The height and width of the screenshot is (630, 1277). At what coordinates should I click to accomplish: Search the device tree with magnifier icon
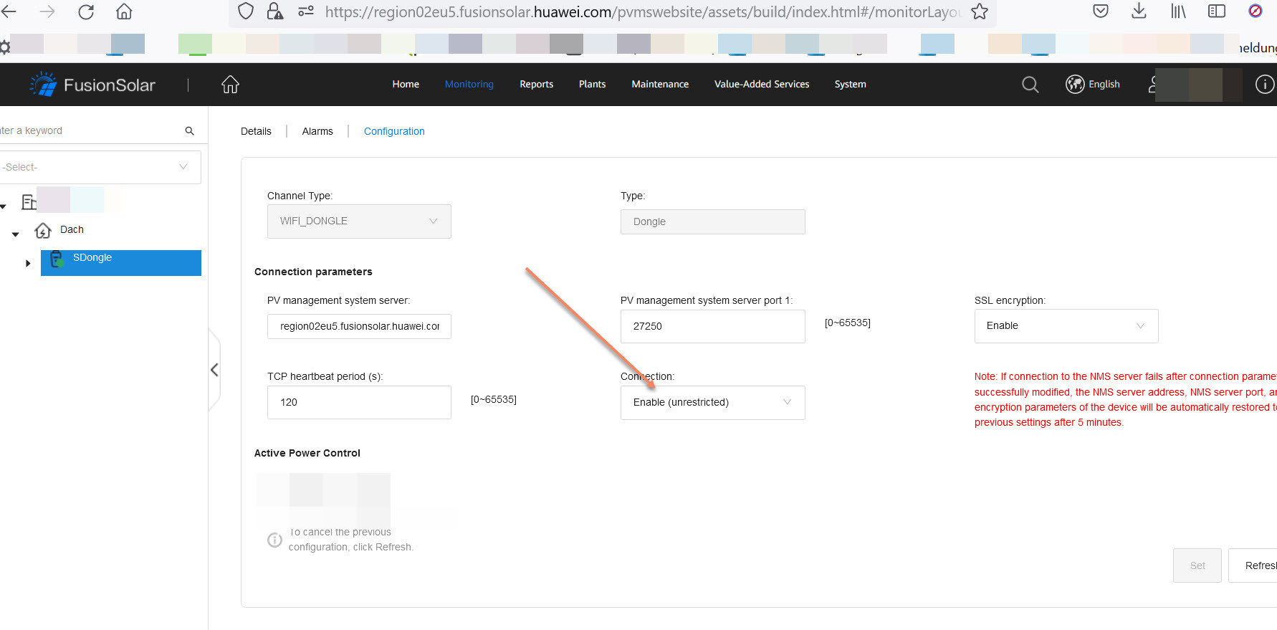click(190, 130)
